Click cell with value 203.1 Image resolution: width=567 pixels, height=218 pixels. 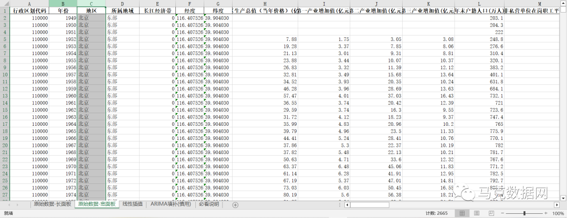pyautogui.click(x=479, y=18)
